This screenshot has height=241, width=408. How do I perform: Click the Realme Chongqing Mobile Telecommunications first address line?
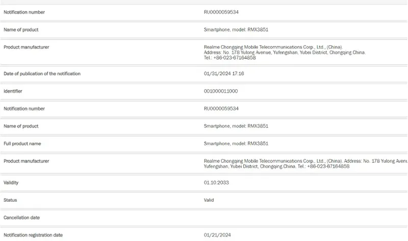coord(273,47)
